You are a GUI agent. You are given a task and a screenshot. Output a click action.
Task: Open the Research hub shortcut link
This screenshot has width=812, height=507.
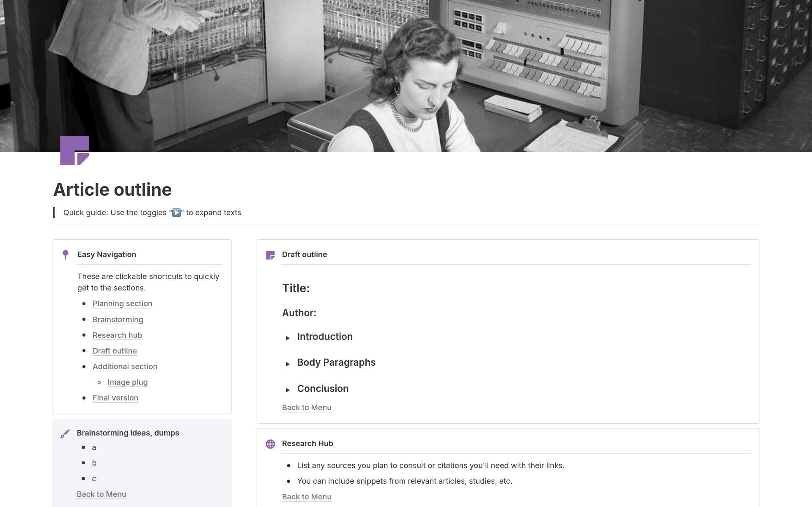[x=117, y=335]
